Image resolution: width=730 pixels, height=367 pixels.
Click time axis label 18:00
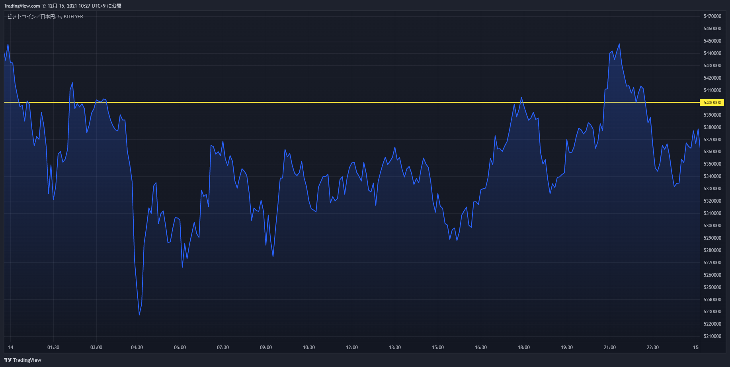pos(524,347)
